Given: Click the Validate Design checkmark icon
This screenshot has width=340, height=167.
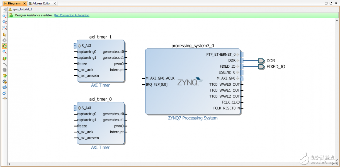Looking at the screenshot, I should (4, 76).
